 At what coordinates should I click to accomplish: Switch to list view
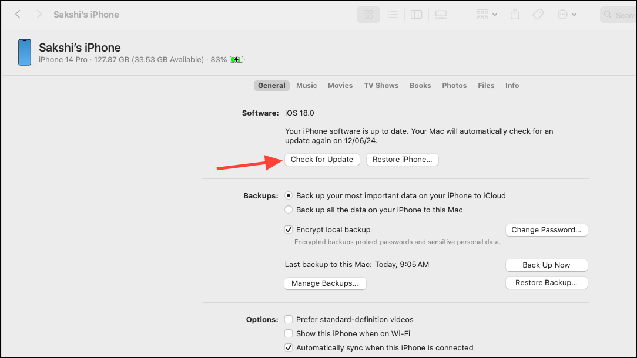(393, 15)
